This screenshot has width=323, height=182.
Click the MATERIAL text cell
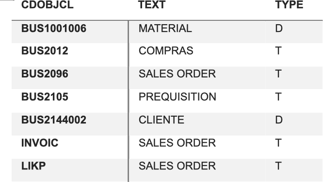tap(165, 29)
